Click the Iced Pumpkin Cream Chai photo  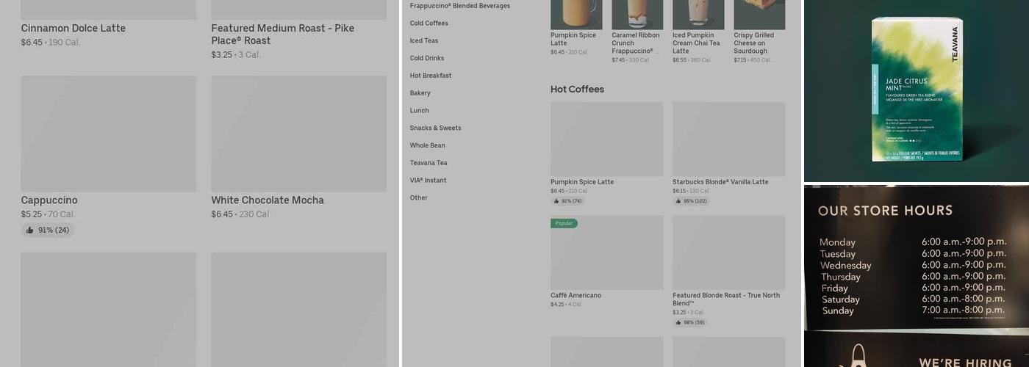698,15
